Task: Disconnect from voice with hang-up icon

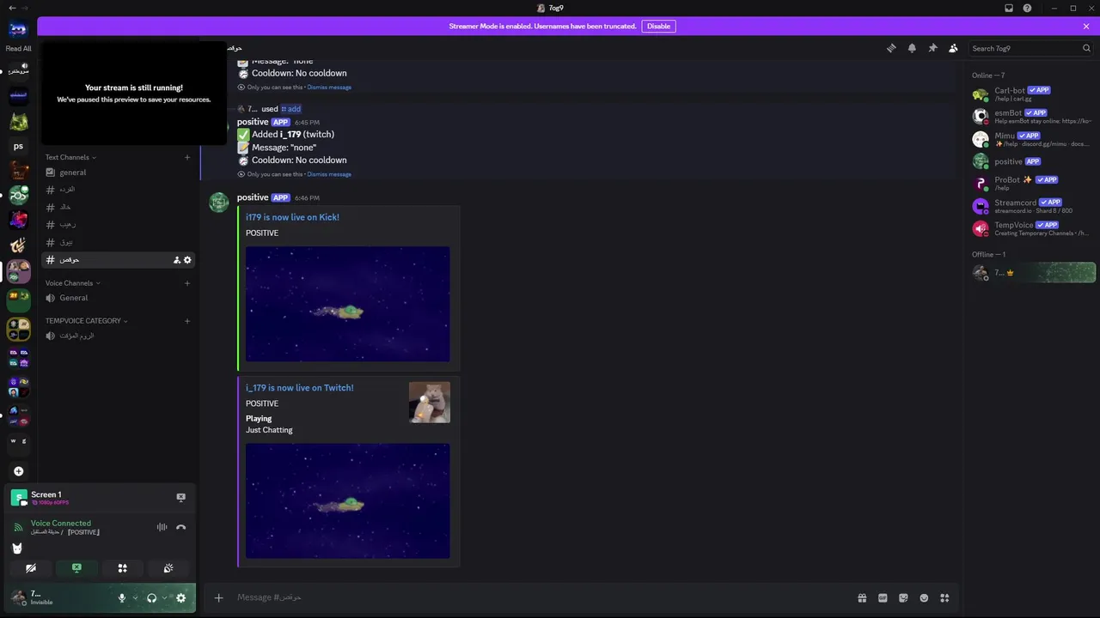Action: pos(180,527)
